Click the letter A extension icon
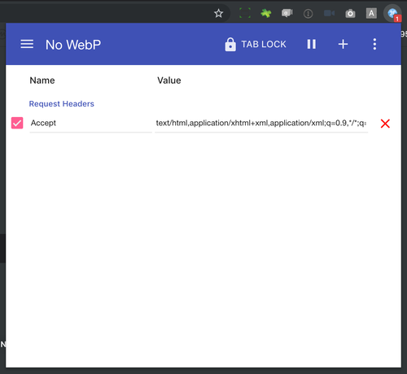407x374 pixels. click(x=371, y=13)
